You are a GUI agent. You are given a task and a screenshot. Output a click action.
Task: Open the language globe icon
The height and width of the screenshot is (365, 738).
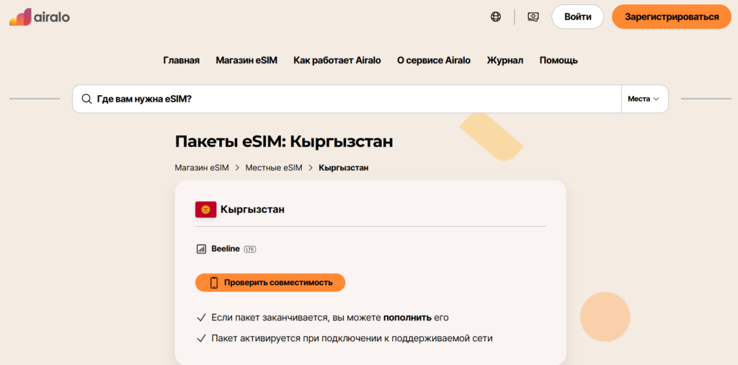pos(496,17)
